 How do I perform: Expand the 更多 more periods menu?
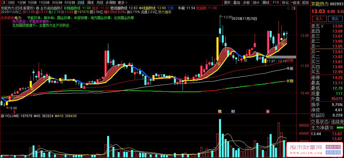pyautogui.click(x=122, y=3)
